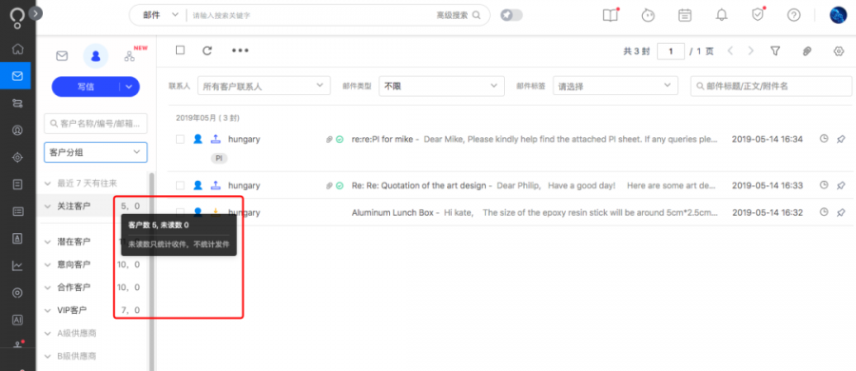Open mail list settings gear icon

[x=839, y=50]
